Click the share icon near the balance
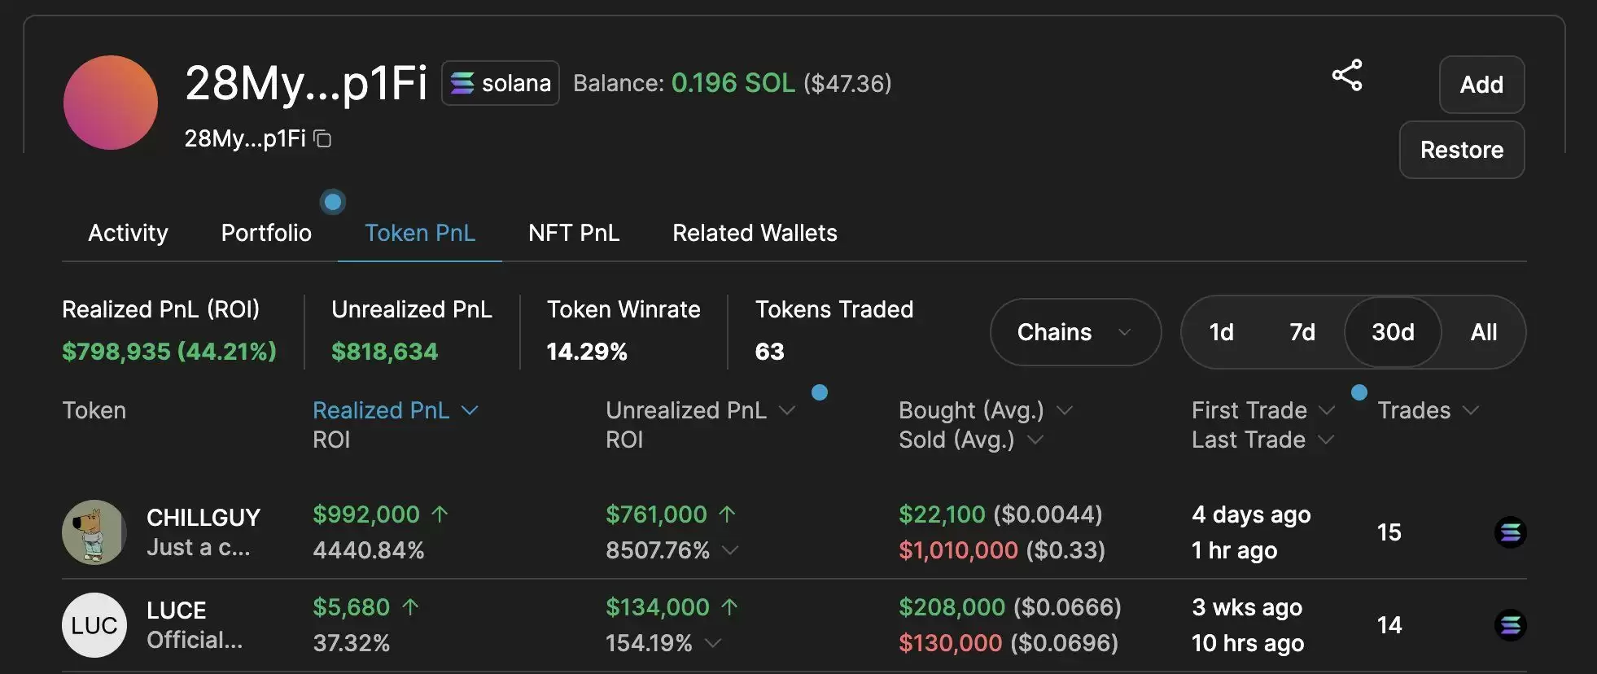This screenshot has height=674, width=1597. click(x=1347, y=76)
